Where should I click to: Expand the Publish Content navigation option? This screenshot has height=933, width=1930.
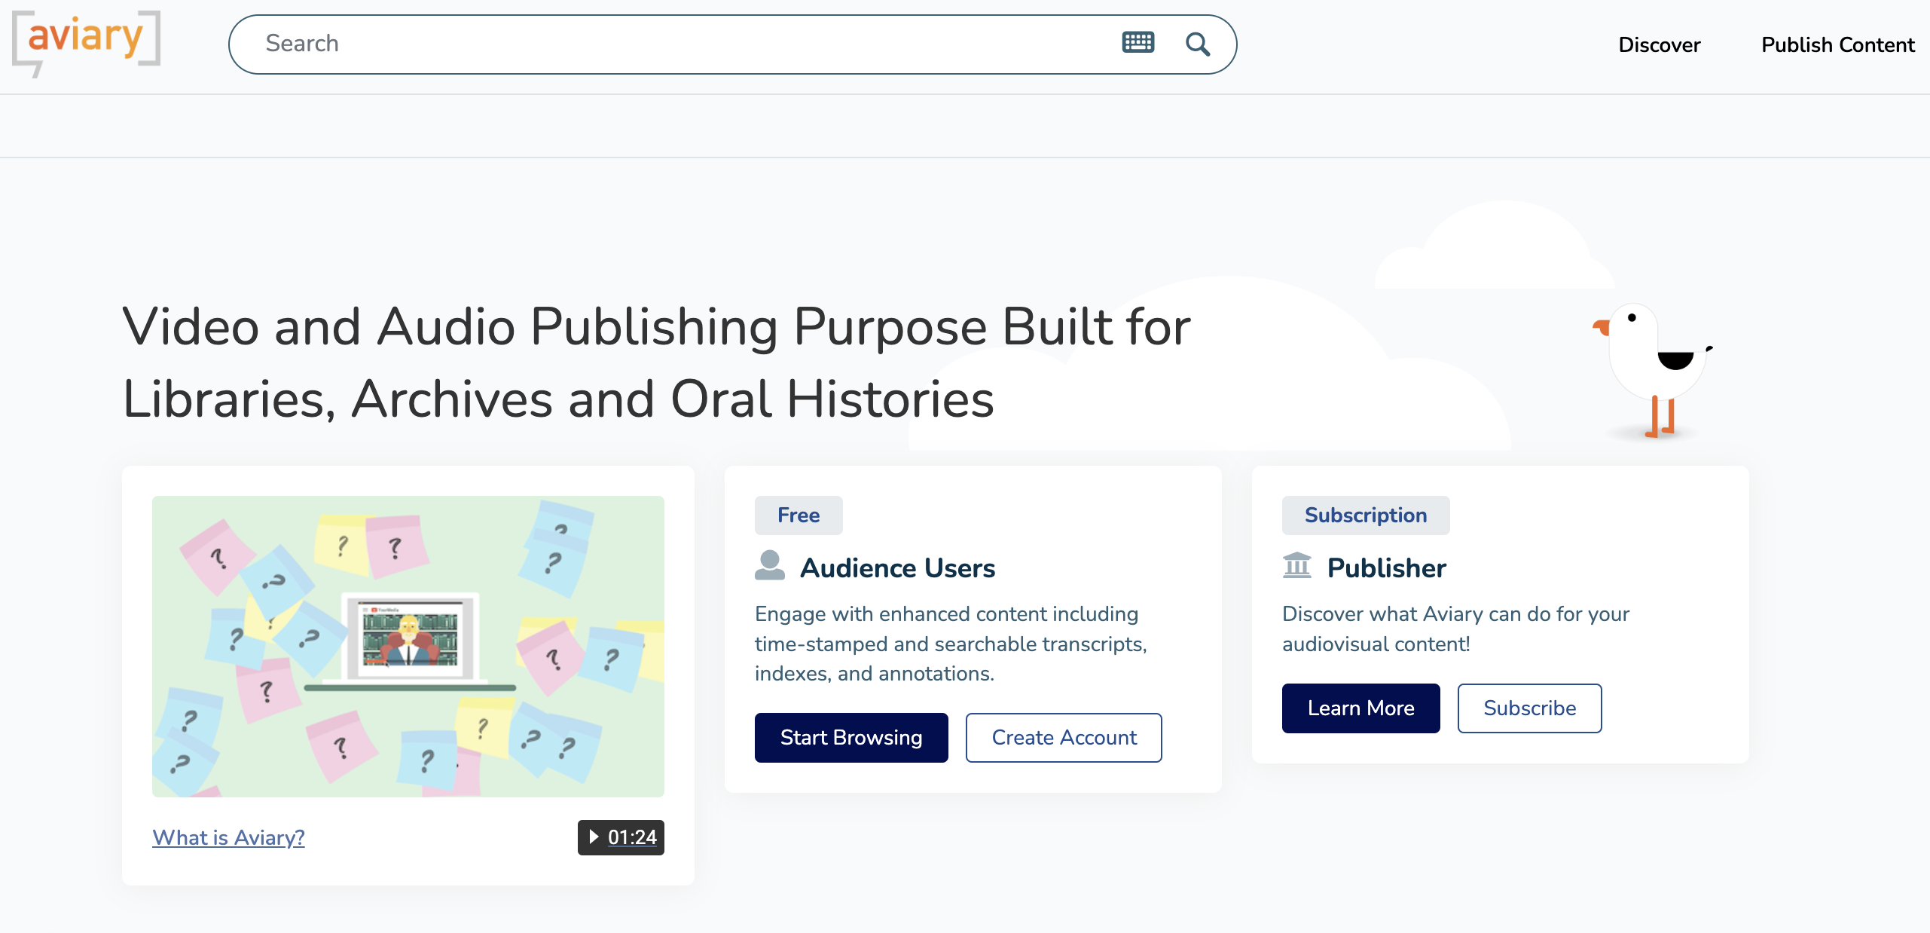[1837, 44]
